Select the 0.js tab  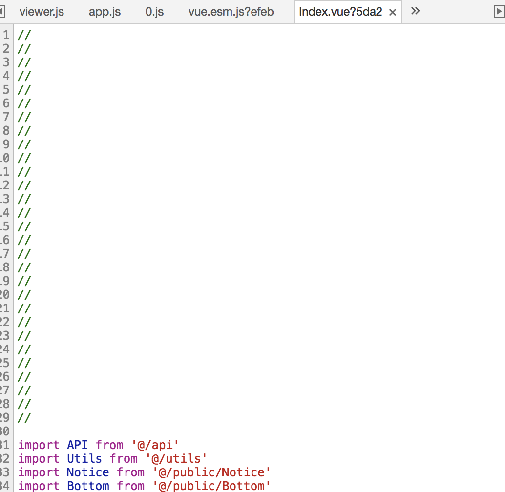[155, 12]
